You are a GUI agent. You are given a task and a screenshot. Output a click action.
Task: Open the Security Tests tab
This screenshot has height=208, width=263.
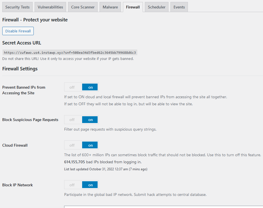pos(17,7)
